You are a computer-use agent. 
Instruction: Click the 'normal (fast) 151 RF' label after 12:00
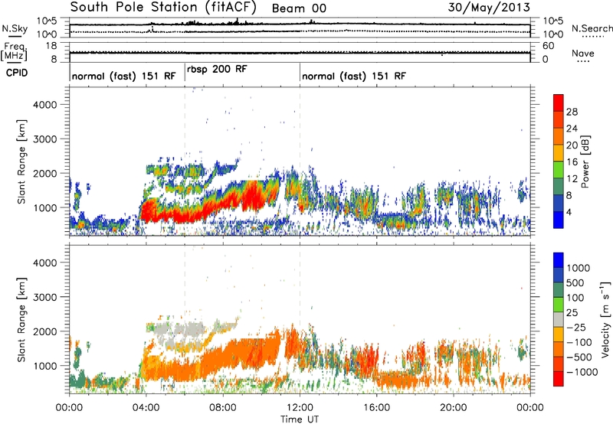[x=354, y=76]
